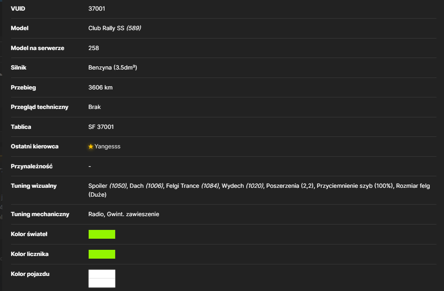This screenshot has width=444, height=291.
Task: Click the Przynależność row label
Action: (32, 166)
